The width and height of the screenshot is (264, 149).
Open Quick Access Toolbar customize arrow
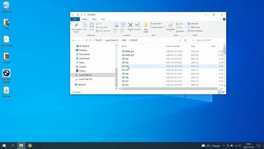85,15
